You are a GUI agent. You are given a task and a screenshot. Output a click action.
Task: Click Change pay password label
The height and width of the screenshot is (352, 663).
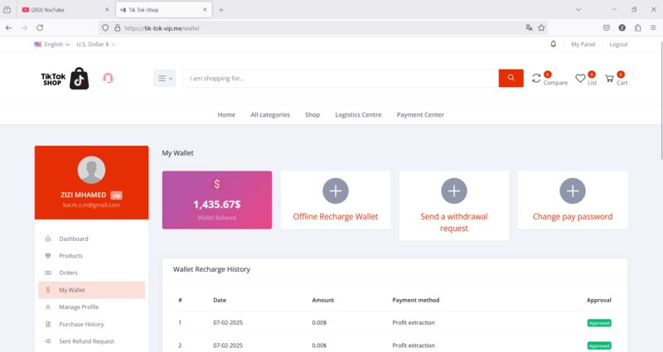pyautogui.click(x=573, y=217)
